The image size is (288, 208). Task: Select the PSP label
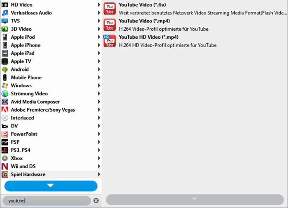point(15,142)
